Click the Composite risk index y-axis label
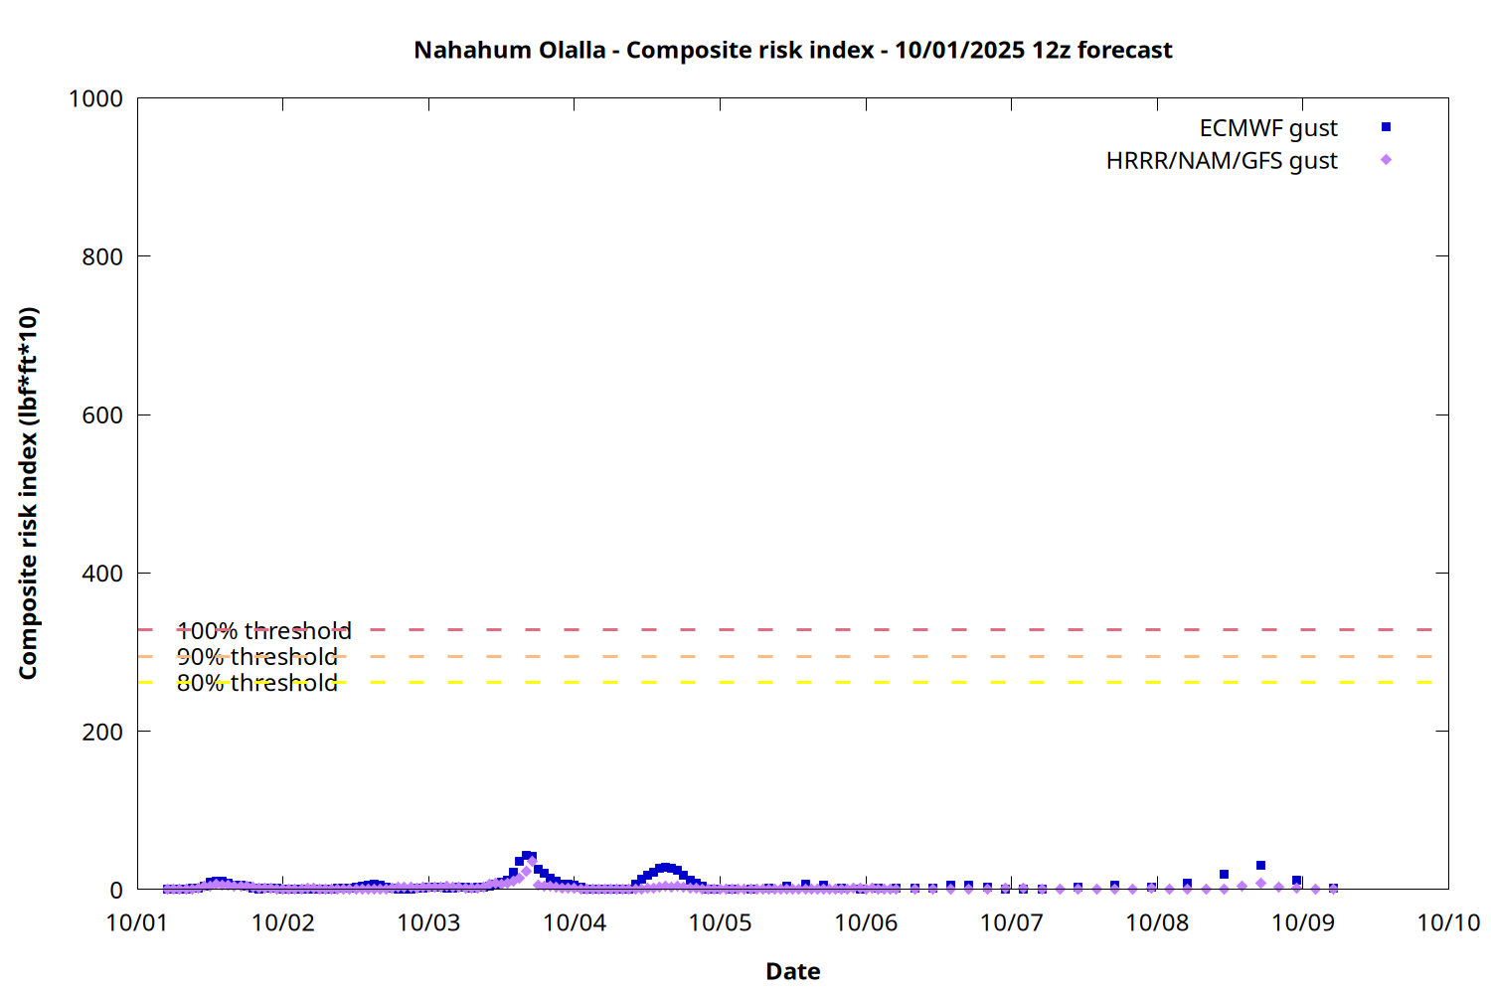Image resolution: width=1491 pixels, height=994 pixels. (28, 493)
